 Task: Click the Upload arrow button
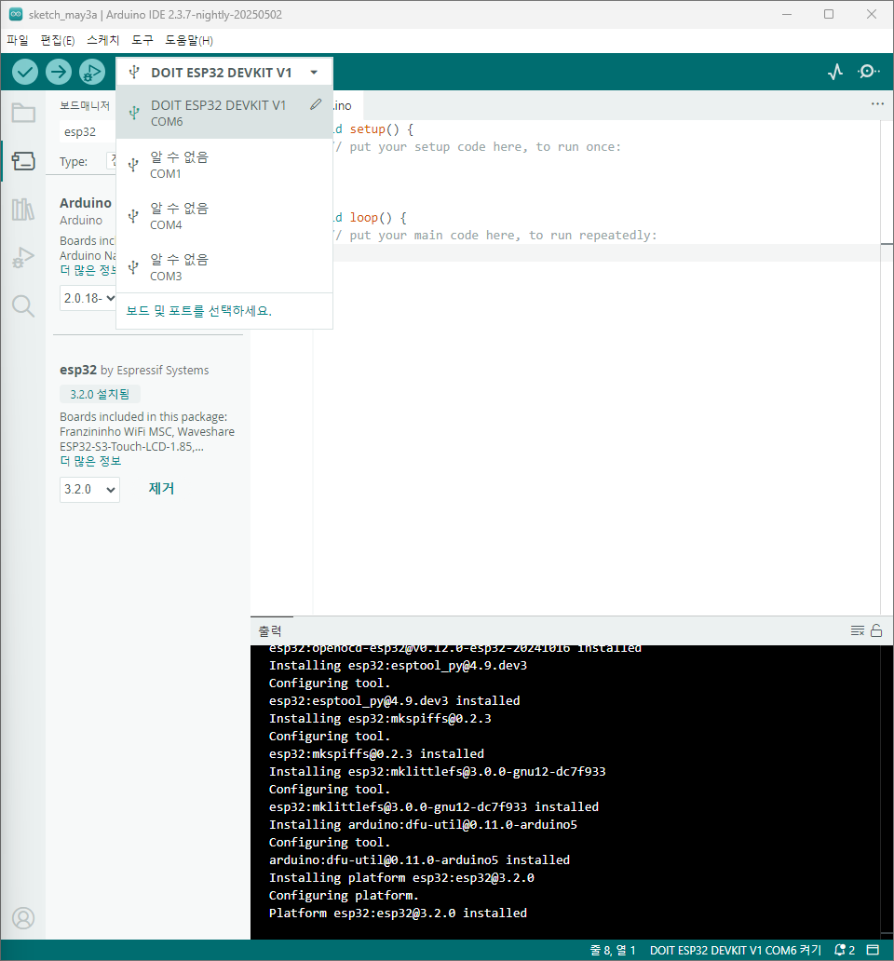59,73
